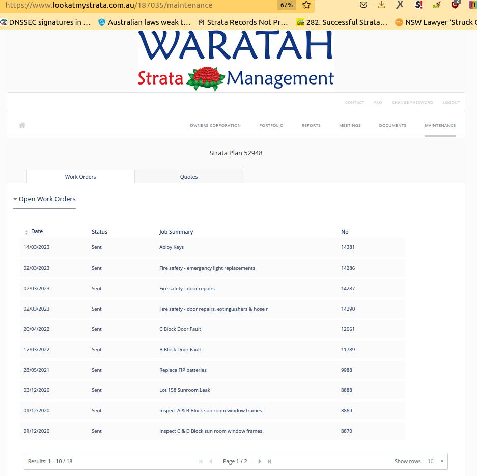Open the Portfolio menu item
Image resolution: width=477 pixels, height=476 pixels.
[271, 125]
